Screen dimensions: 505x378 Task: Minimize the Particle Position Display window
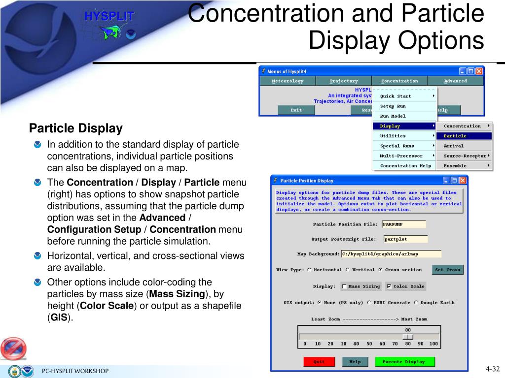tap(446, 180)
